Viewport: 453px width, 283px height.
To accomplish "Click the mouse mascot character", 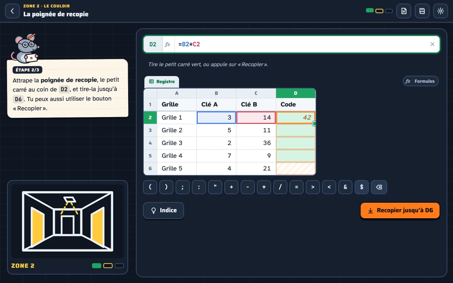I will [26, 48].
